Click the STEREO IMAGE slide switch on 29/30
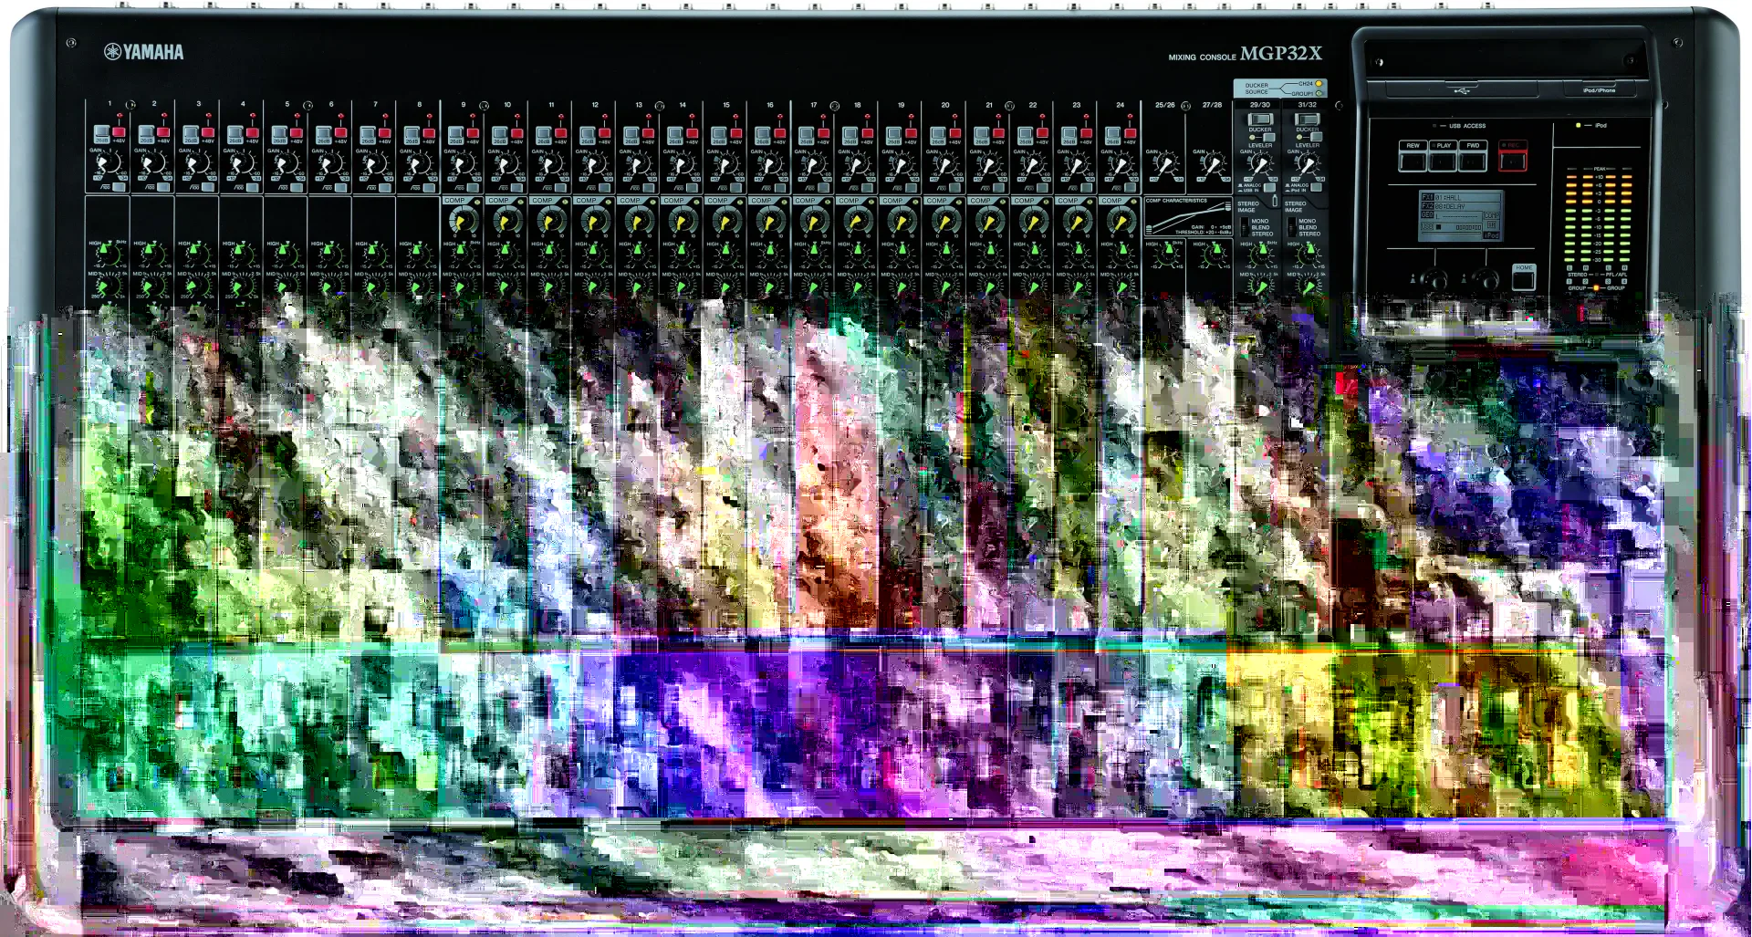 click(1244, 224)
